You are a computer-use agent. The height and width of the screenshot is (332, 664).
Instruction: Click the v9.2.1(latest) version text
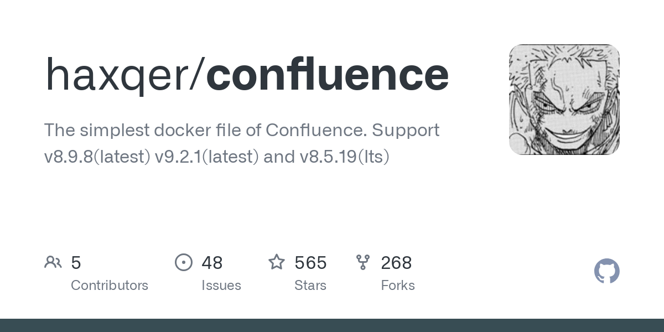[206, 157]
